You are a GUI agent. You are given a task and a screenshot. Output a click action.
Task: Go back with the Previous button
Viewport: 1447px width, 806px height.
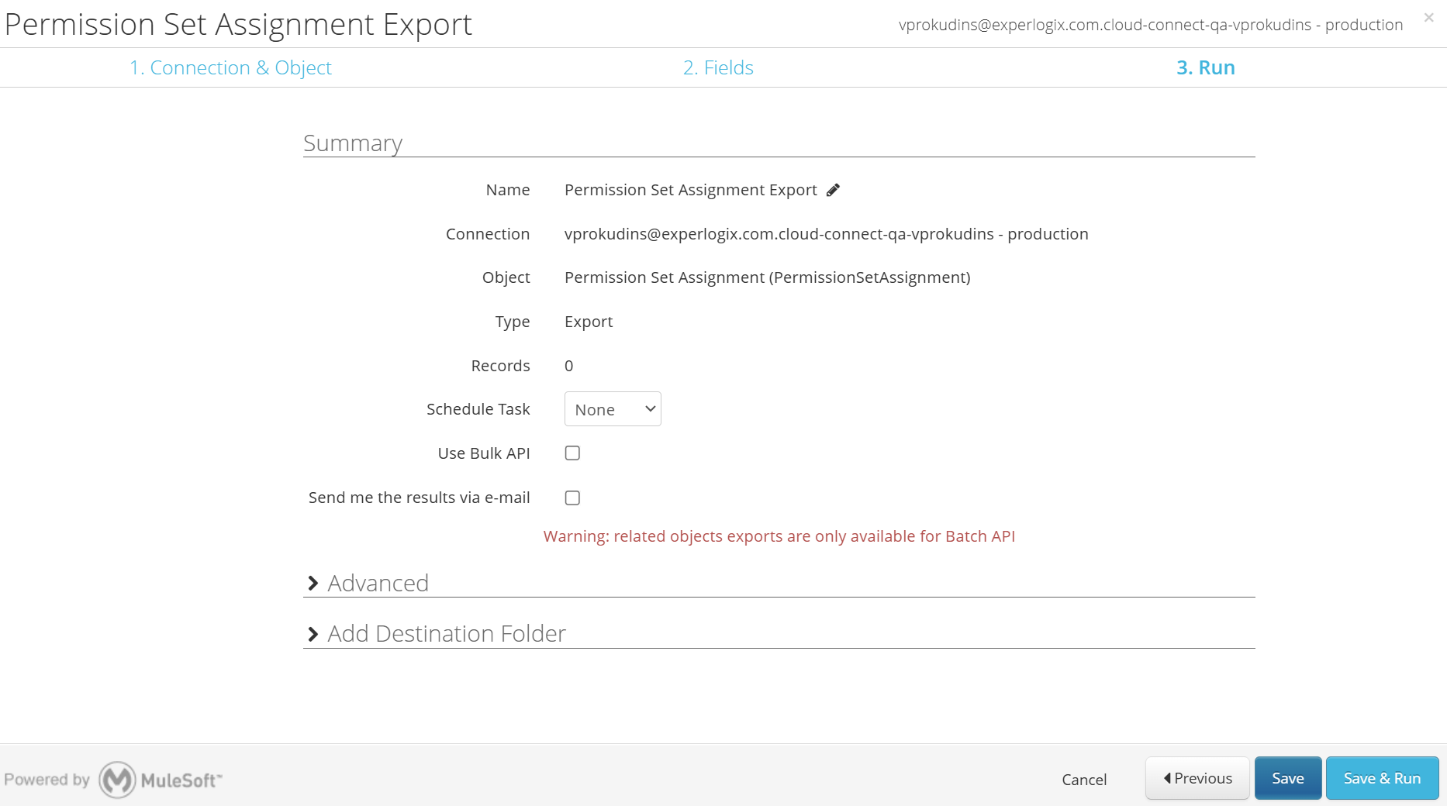coord(1197,778)
